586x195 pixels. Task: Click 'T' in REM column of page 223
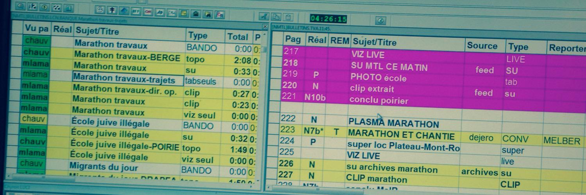(x=336, y=132)
